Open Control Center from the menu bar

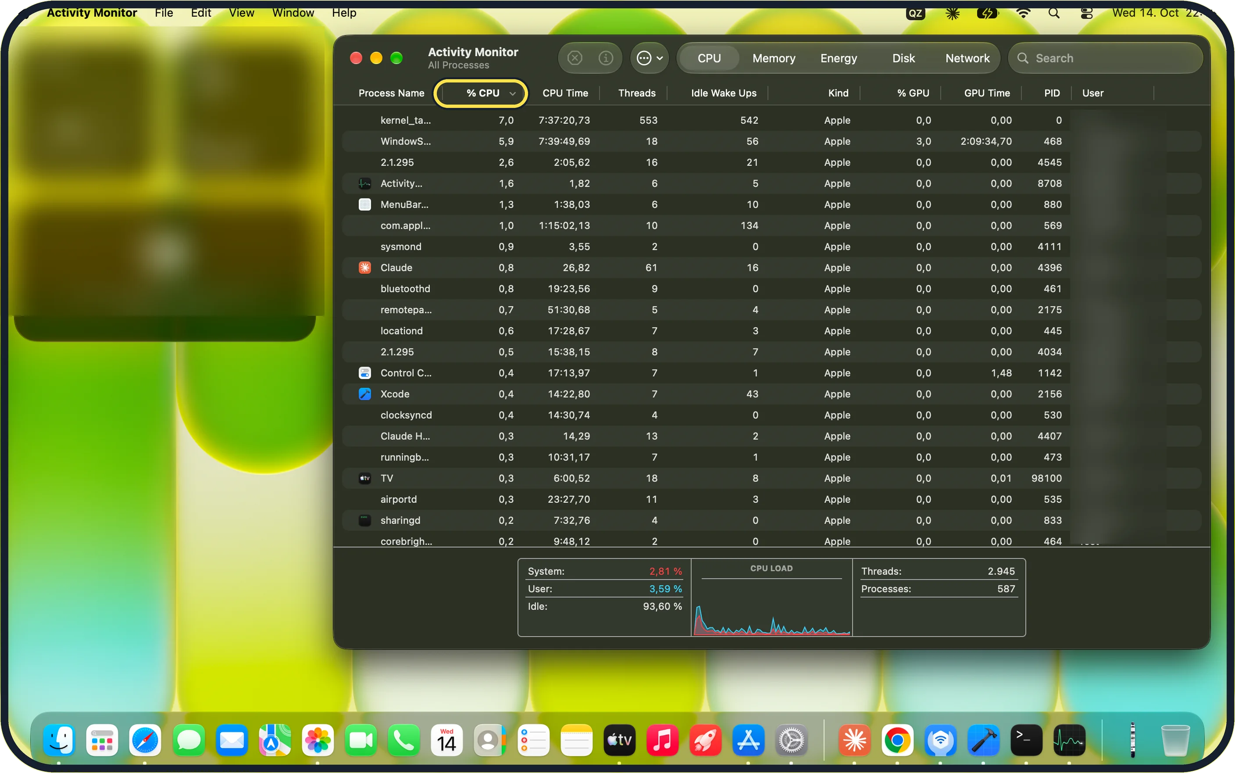tap(1086, 13)
